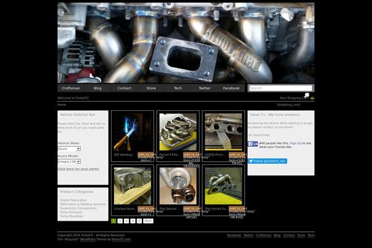
Task: Open the Diff Welding product thumbnail
Action: tap(133, 131)
